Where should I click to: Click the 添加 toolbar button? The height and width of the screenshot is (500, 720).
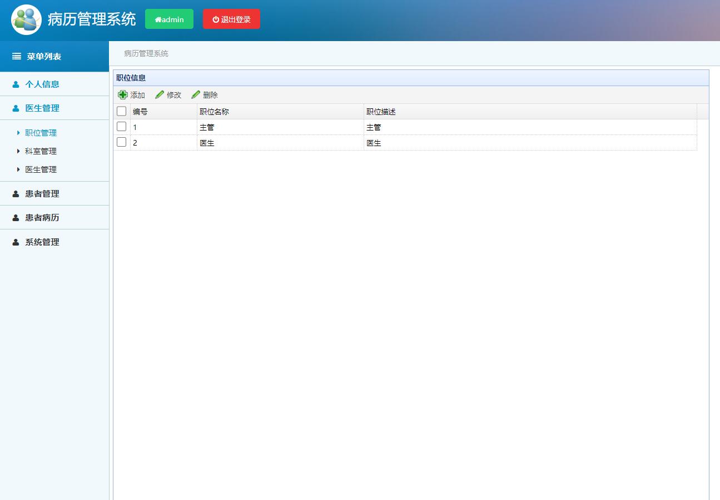tap(132, 95)
